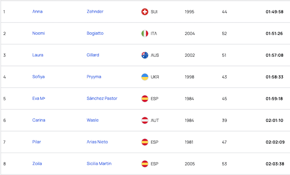Viewport: 290px width, 175px height.
Task: Click the Switzerland flag icon next to SUI
Action: [x=145, y=12]
